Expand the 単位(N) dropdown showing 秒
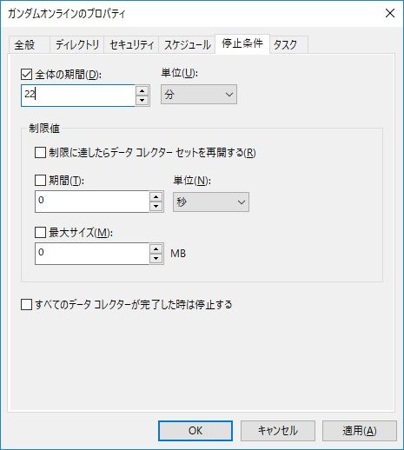This screenshot has width=404, height=450. (x=211, y=202)
